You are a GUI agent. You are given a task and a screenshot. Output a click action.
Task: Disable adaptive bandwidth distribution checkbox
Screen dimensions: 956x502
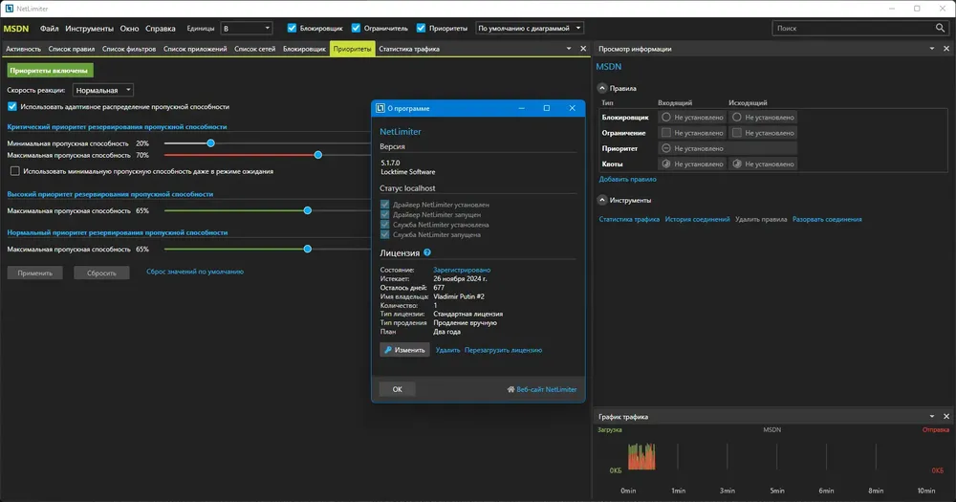12,107
